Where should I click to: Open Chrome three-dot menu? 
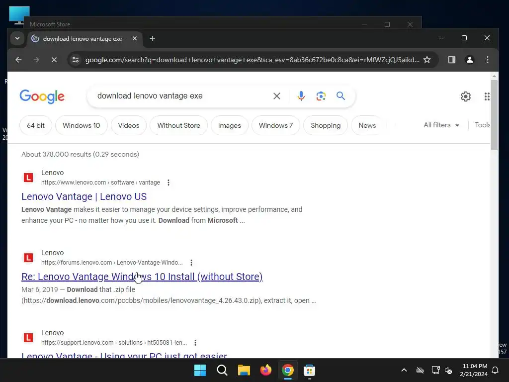click(x=487, y=60)
